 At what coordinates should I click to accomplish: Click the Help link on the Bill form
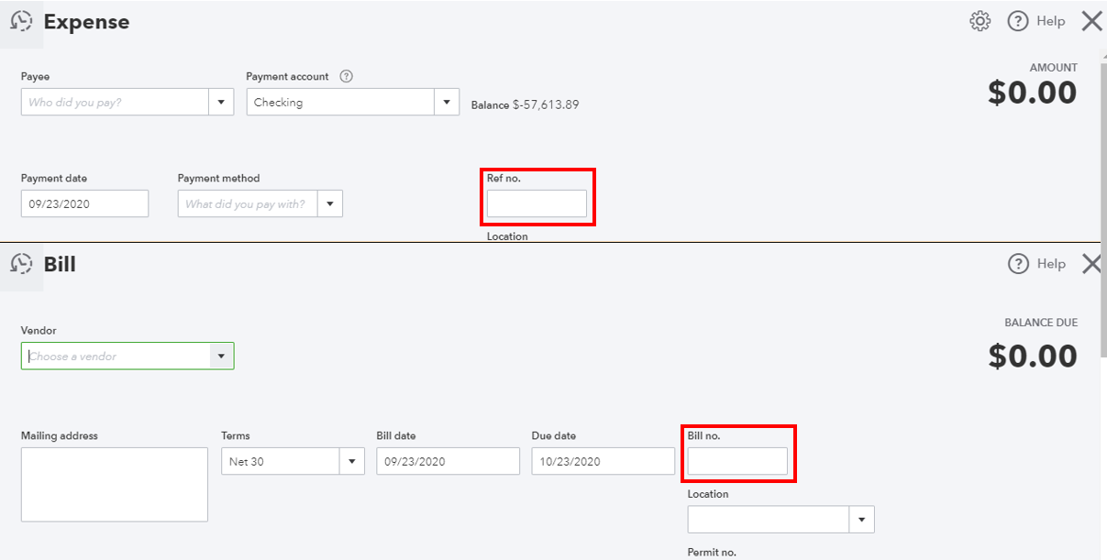click(x=1051, y=264)
